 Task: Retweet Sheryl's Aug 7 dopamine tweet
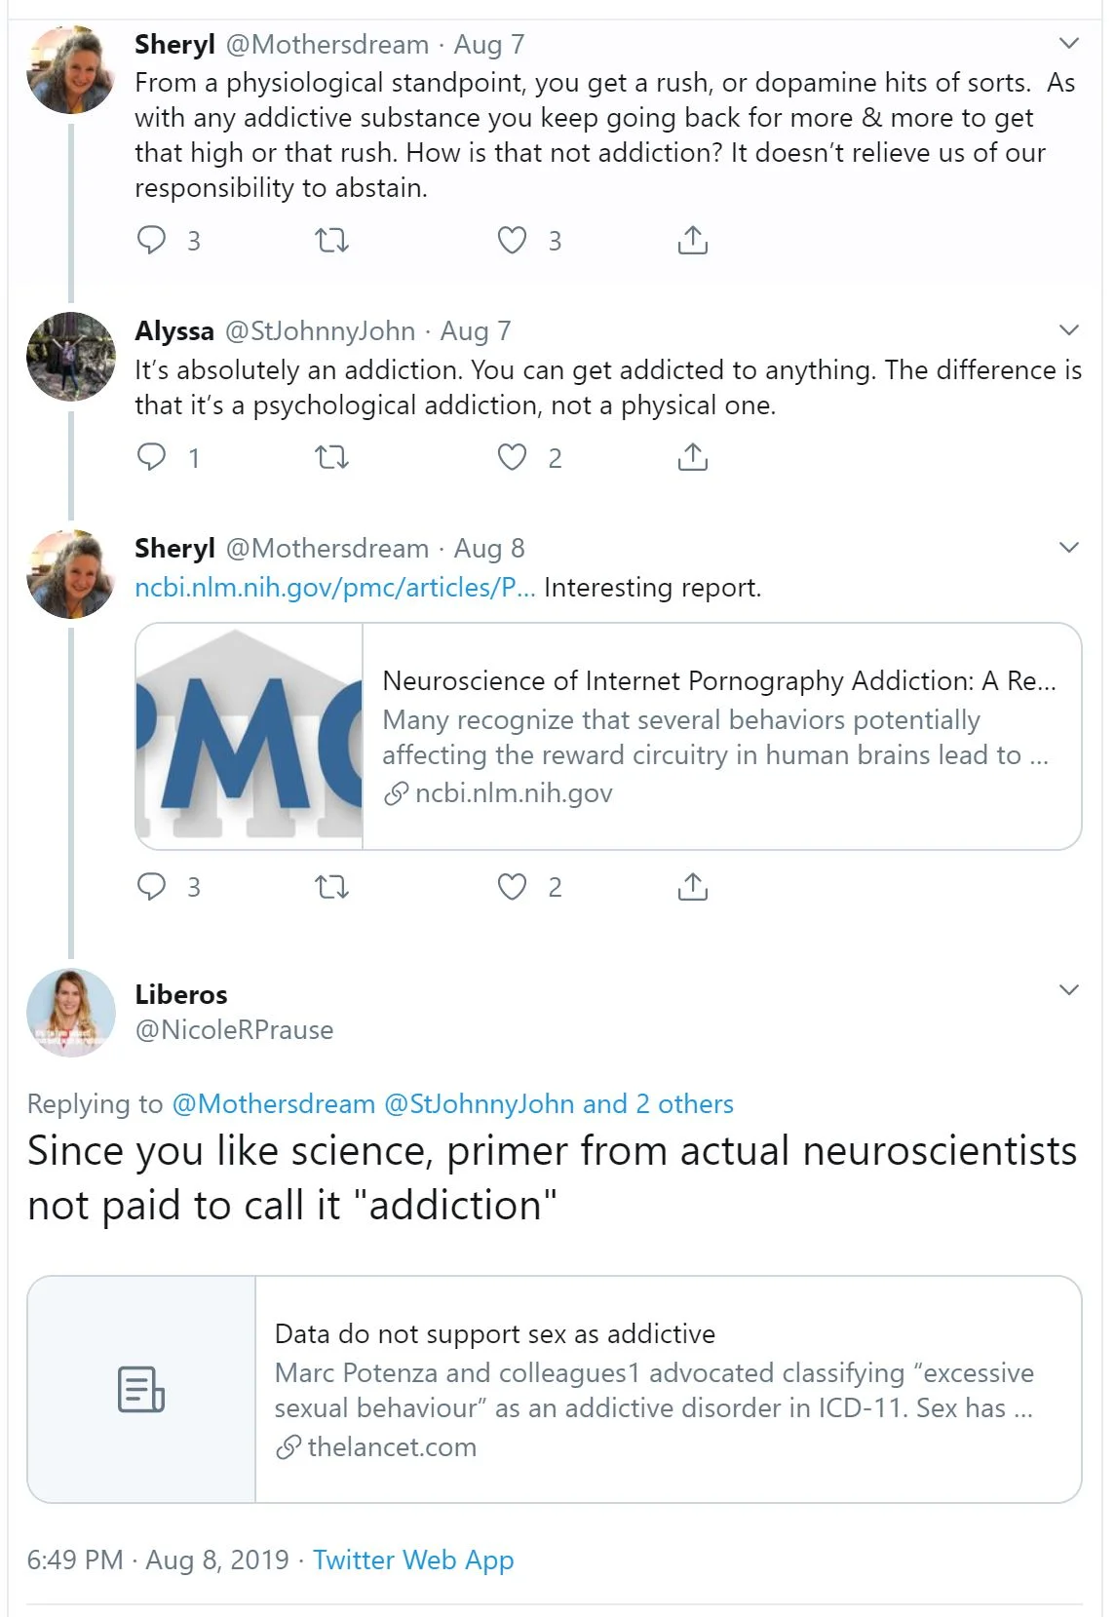(331, 240)
